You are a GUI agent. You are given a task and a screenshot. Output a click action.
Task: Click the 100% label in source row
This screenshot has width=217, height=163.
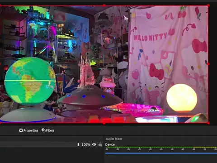point(86,144)
